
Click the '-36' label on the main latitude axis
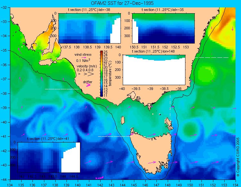click(x=4, y=65)
